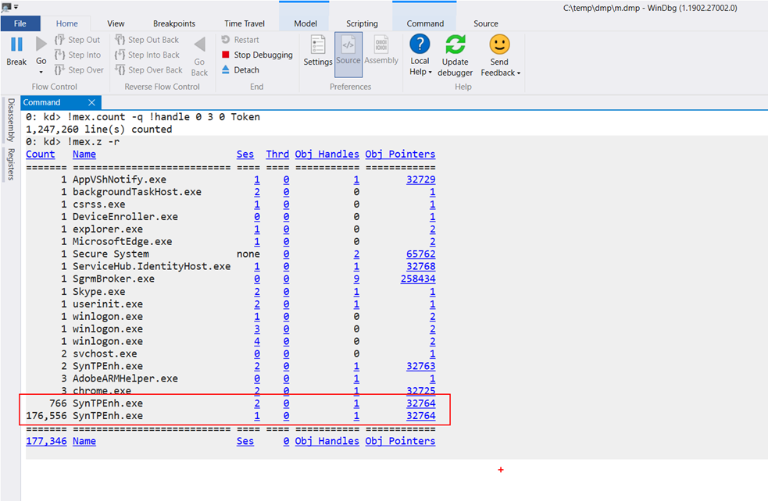Sort by the Ses column header
This screenshot has height=501, width=768.
(x=245, y=154)
